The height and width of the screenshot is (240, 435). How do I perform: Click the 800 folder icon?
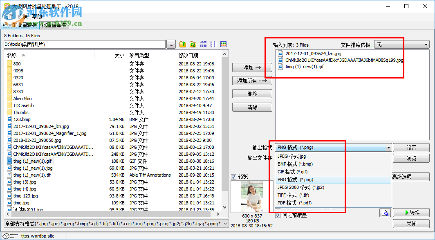(9, 63)
